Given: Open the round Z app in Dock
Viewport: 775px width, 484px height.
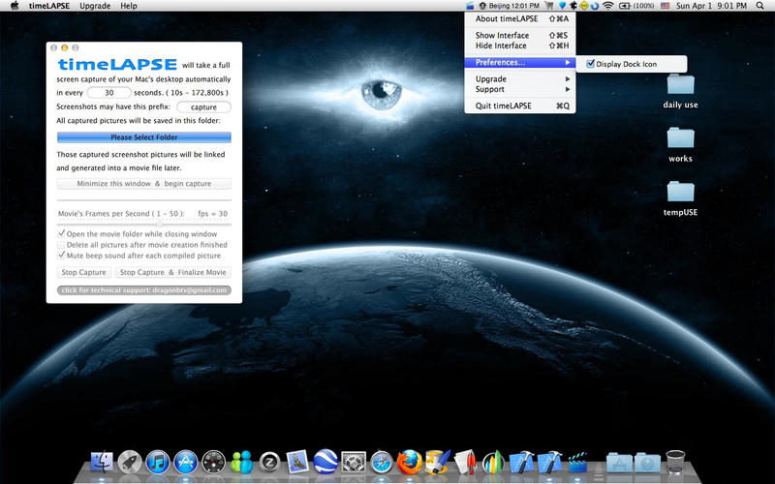Looking at the screenshot, I should (x=270, y=463).
